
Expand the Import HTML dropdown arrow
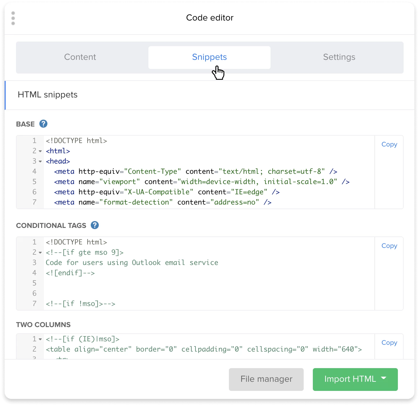[x=384, y=378]
